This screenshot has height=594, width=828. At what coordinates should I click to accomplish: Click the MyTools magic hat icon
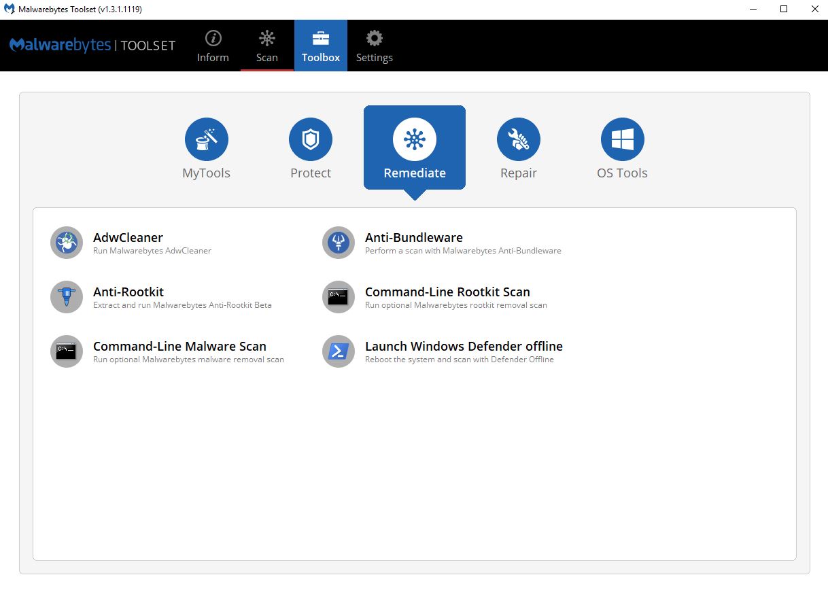(x=207, y=139)
